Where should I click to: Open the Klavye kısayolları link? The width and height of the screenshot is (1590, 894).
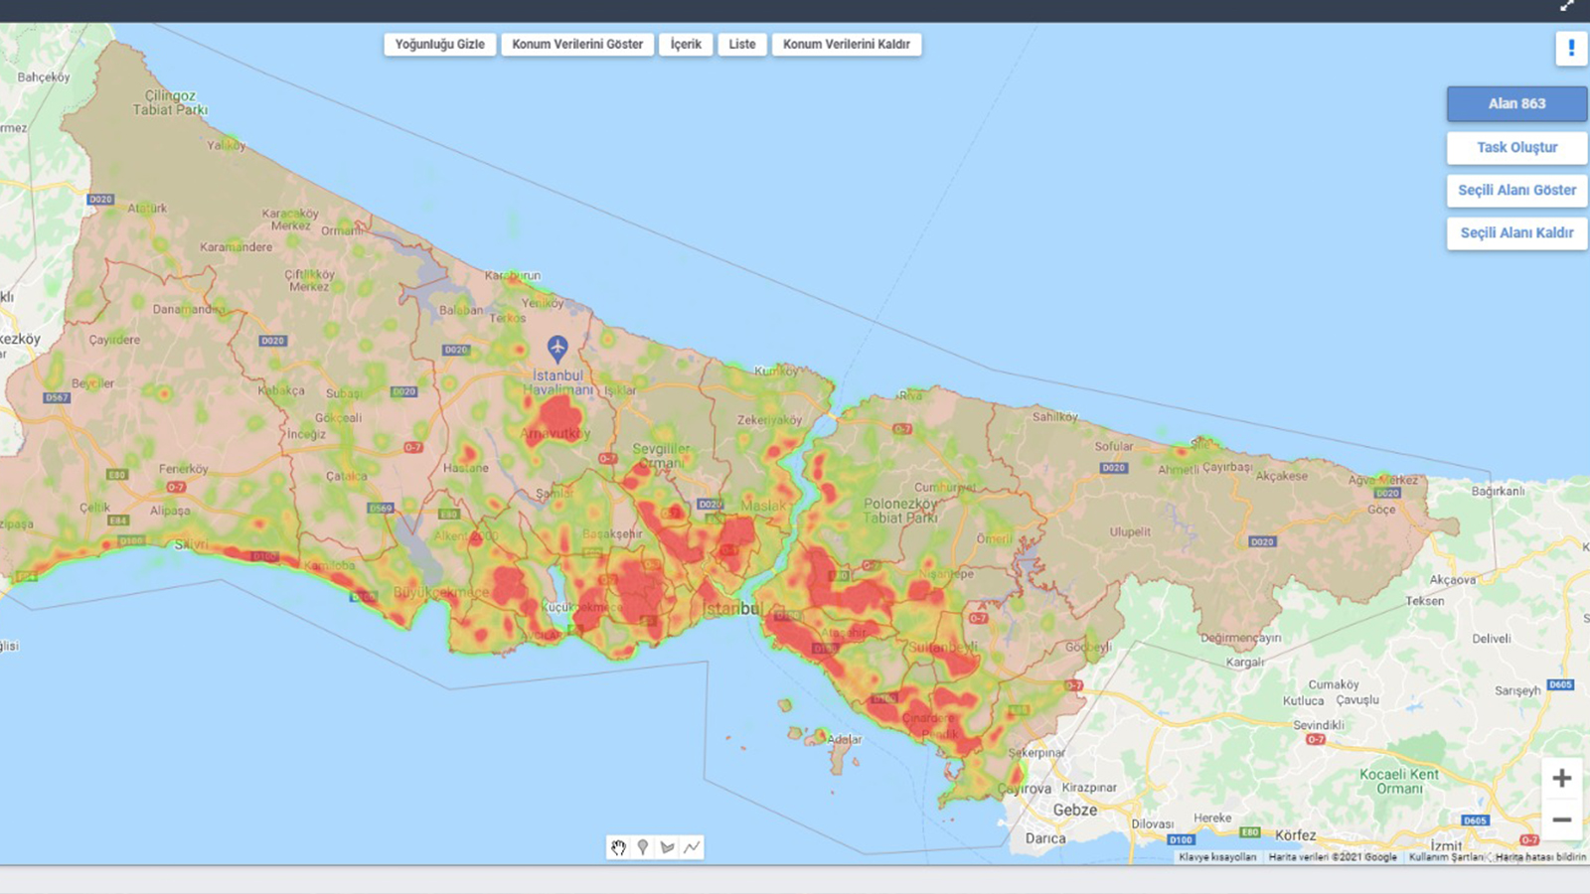point(1217,856)
